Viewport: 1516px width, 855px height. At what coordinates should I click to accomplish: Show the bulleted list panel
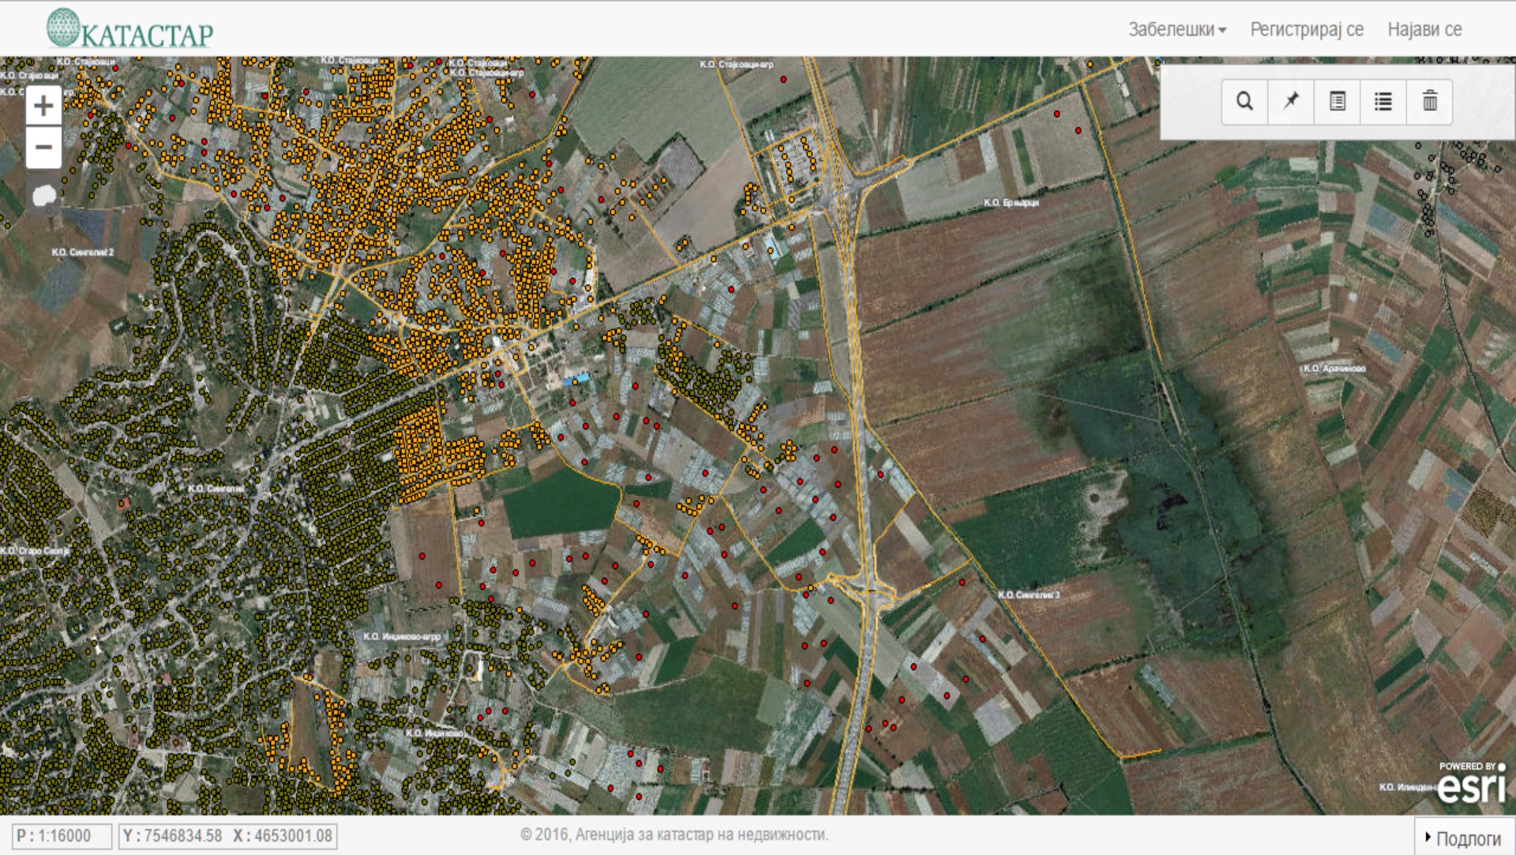[1383, 102]
